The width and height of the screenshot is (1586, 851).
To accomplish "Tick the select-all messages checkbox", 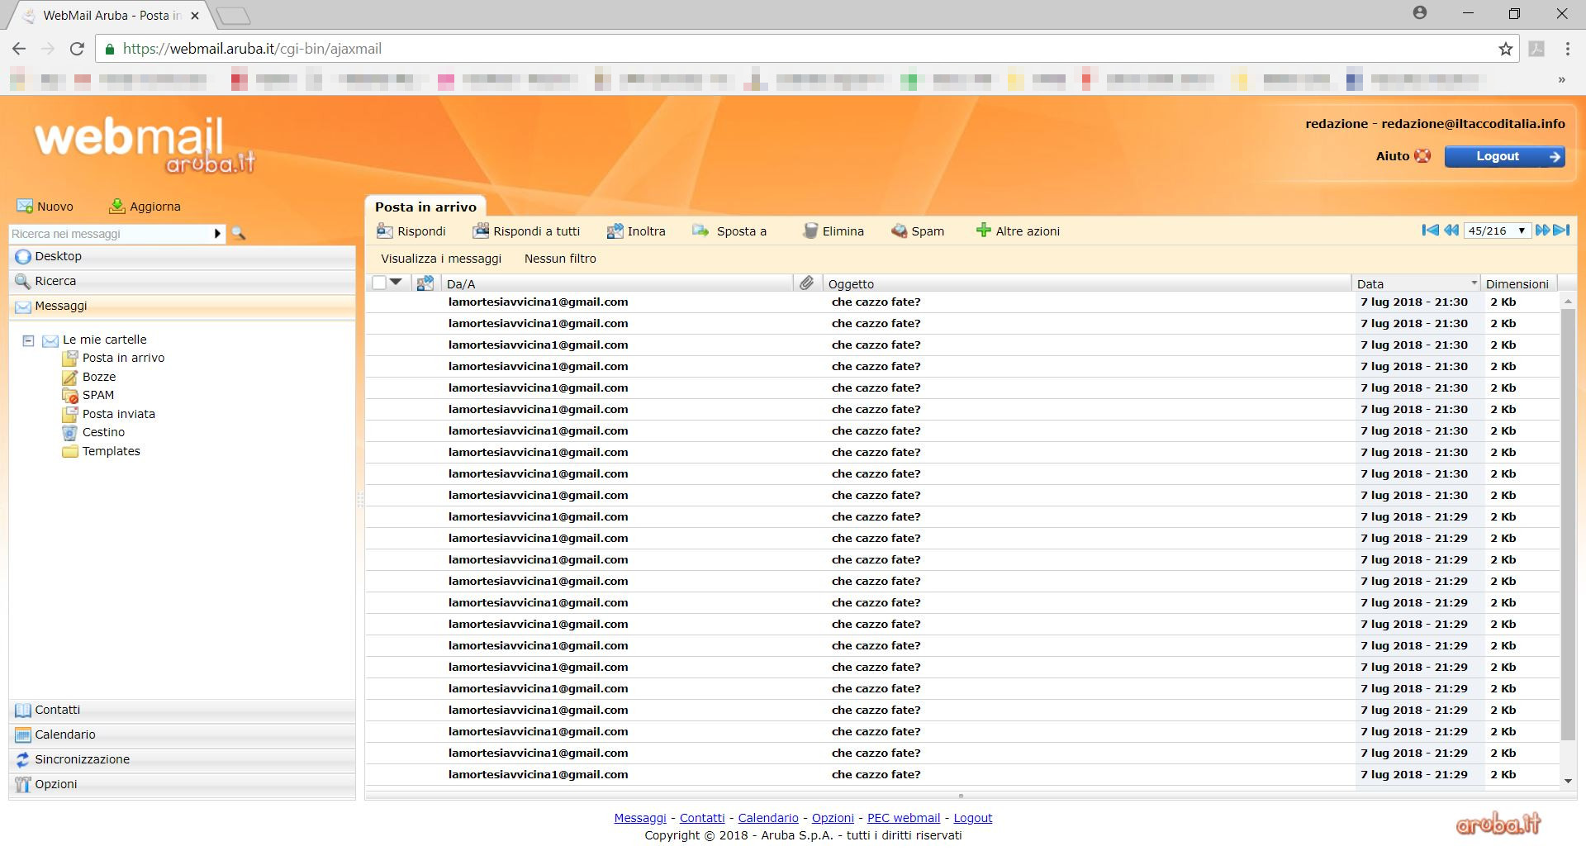I will coord(379,283).
